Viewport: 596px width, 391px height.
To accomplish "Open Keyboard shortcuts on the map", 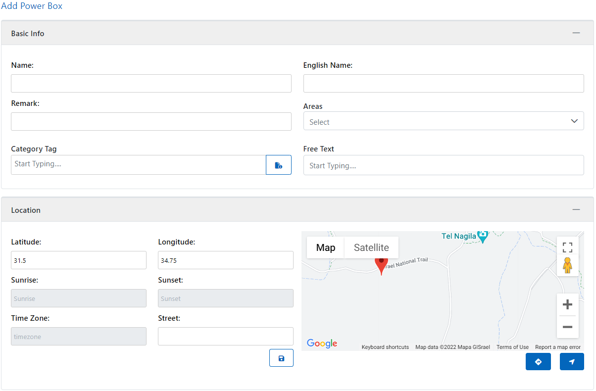I will (385, 347).
